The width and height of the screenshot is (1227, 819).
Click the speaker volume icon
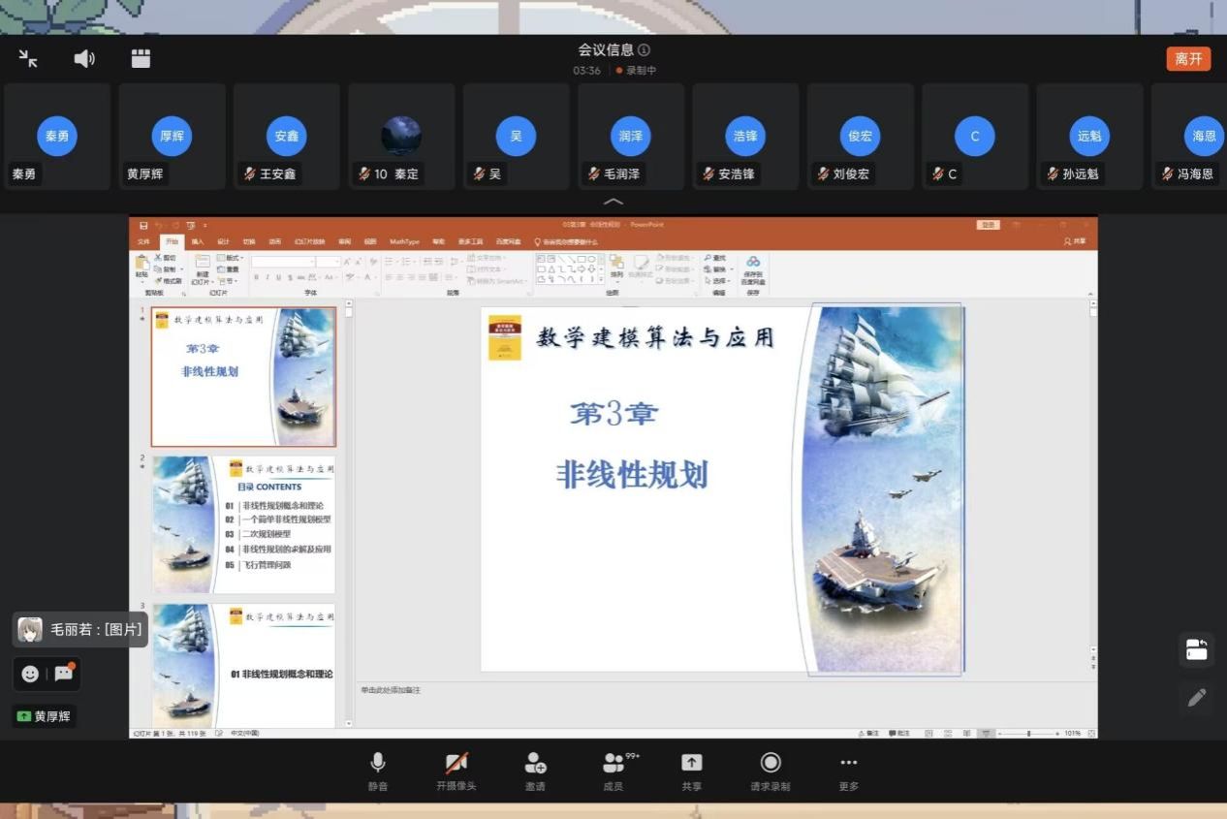tap(84, 59)
